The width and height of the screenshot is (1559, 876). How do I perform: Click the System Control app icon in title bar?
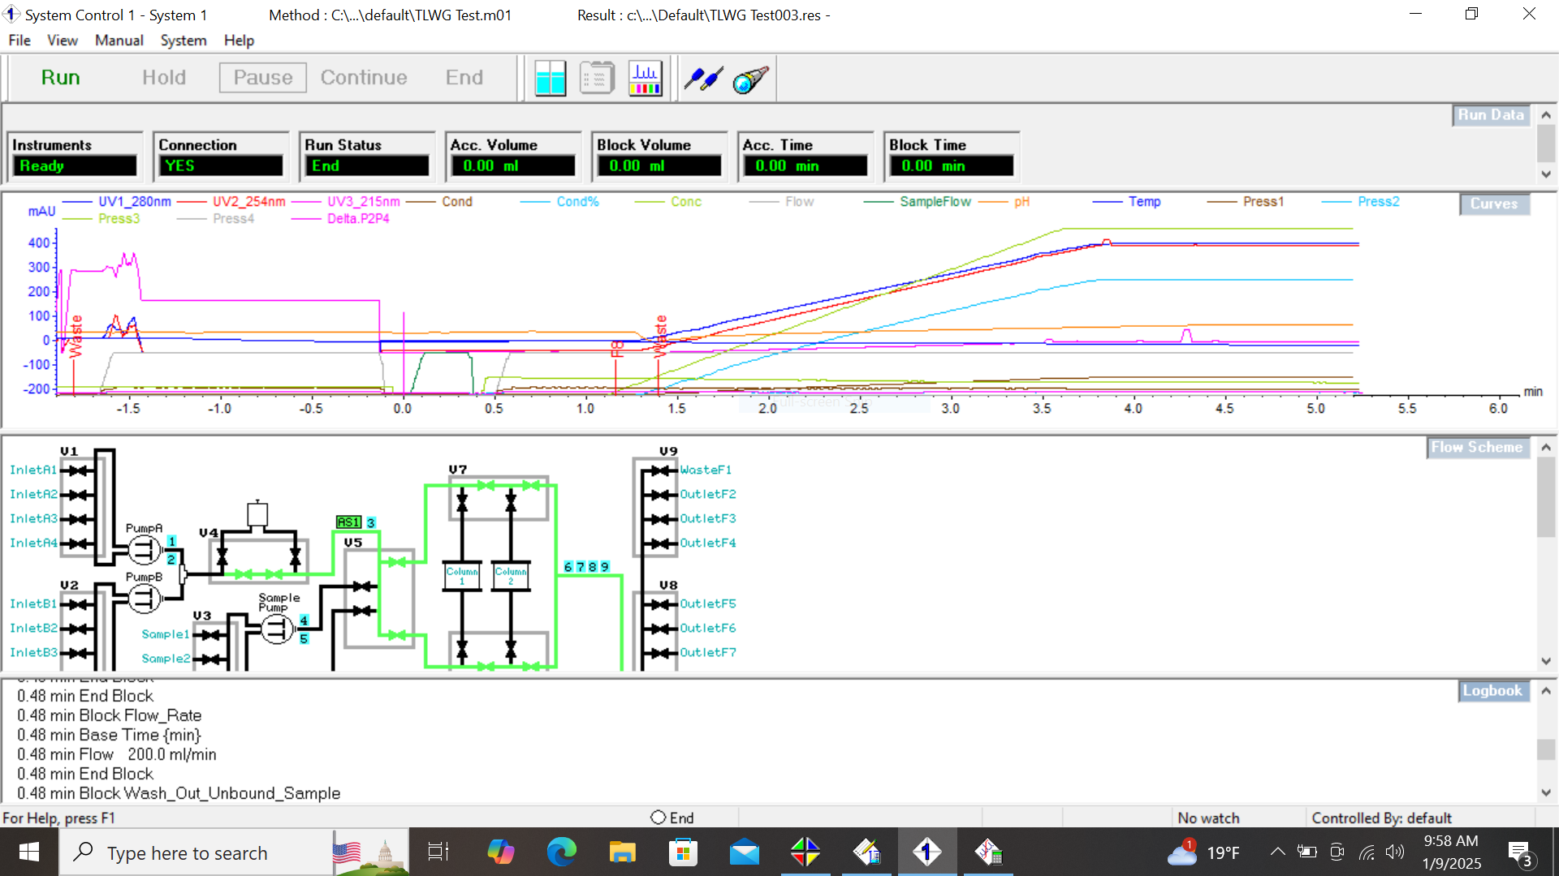pos(11,15)
